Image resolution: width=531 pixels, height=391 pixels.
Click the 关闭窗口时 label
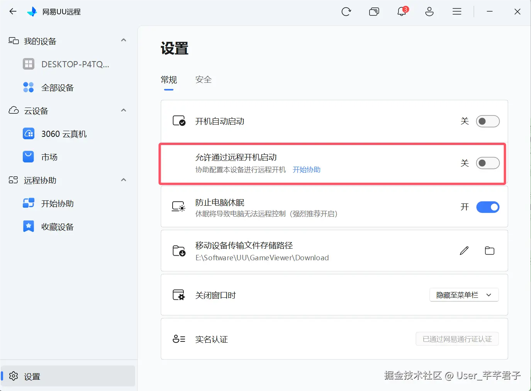(x=215, y=295)
